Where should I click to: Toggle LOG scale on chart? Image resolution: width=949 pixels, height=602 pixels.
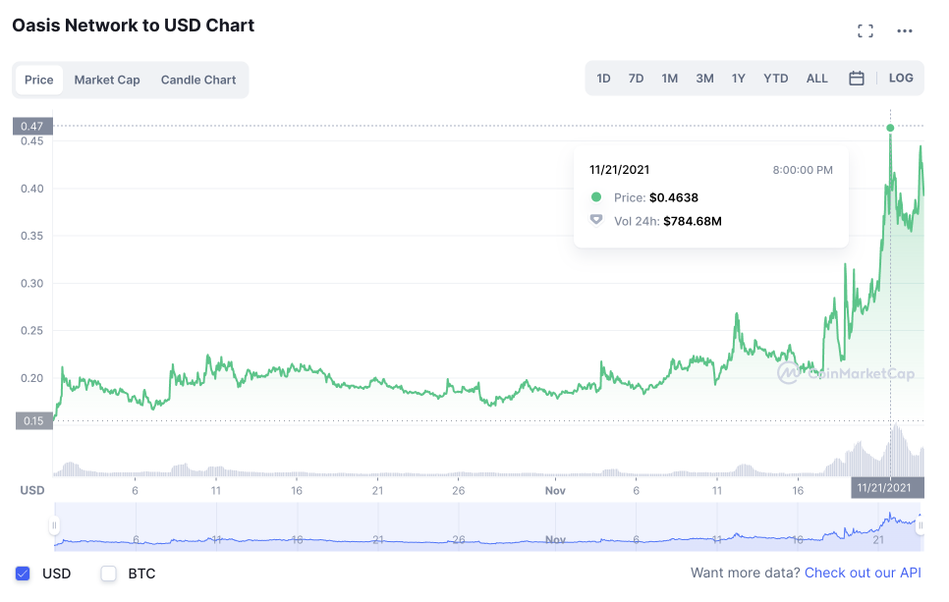click(x=901, y=79)
